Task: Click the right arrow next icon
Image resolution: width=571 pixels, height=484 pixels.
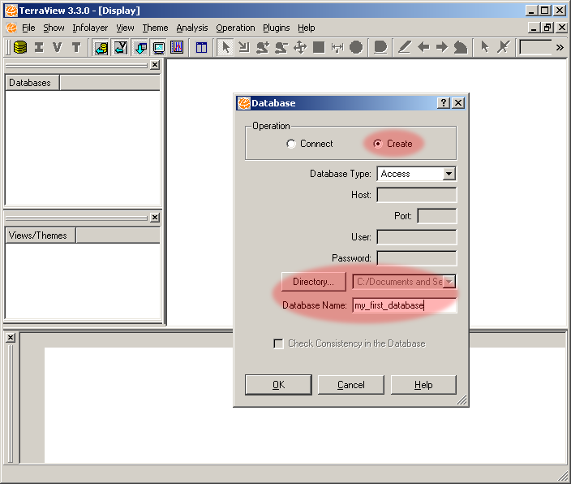Action: click(x=441, y=47)
